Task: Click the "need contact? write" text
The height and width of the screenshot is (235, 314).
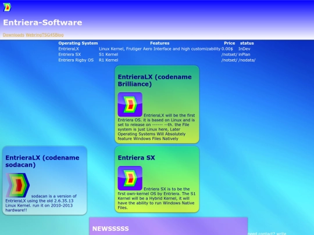Action: (x=267, y=233)
